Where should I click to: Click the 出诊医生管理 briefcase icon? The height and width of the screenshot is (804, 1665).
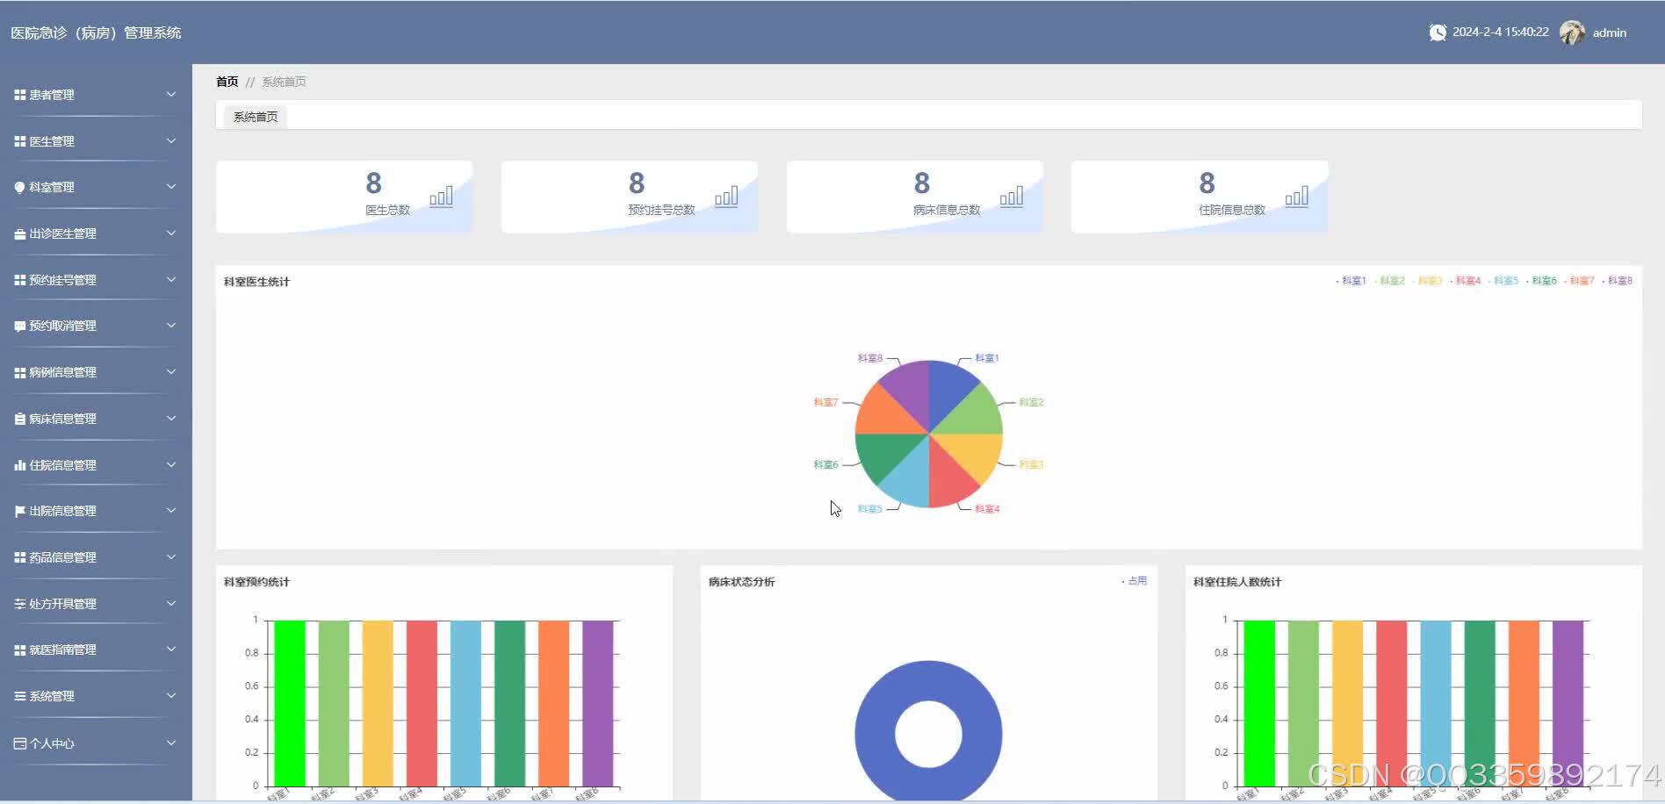tap(19, 233)
